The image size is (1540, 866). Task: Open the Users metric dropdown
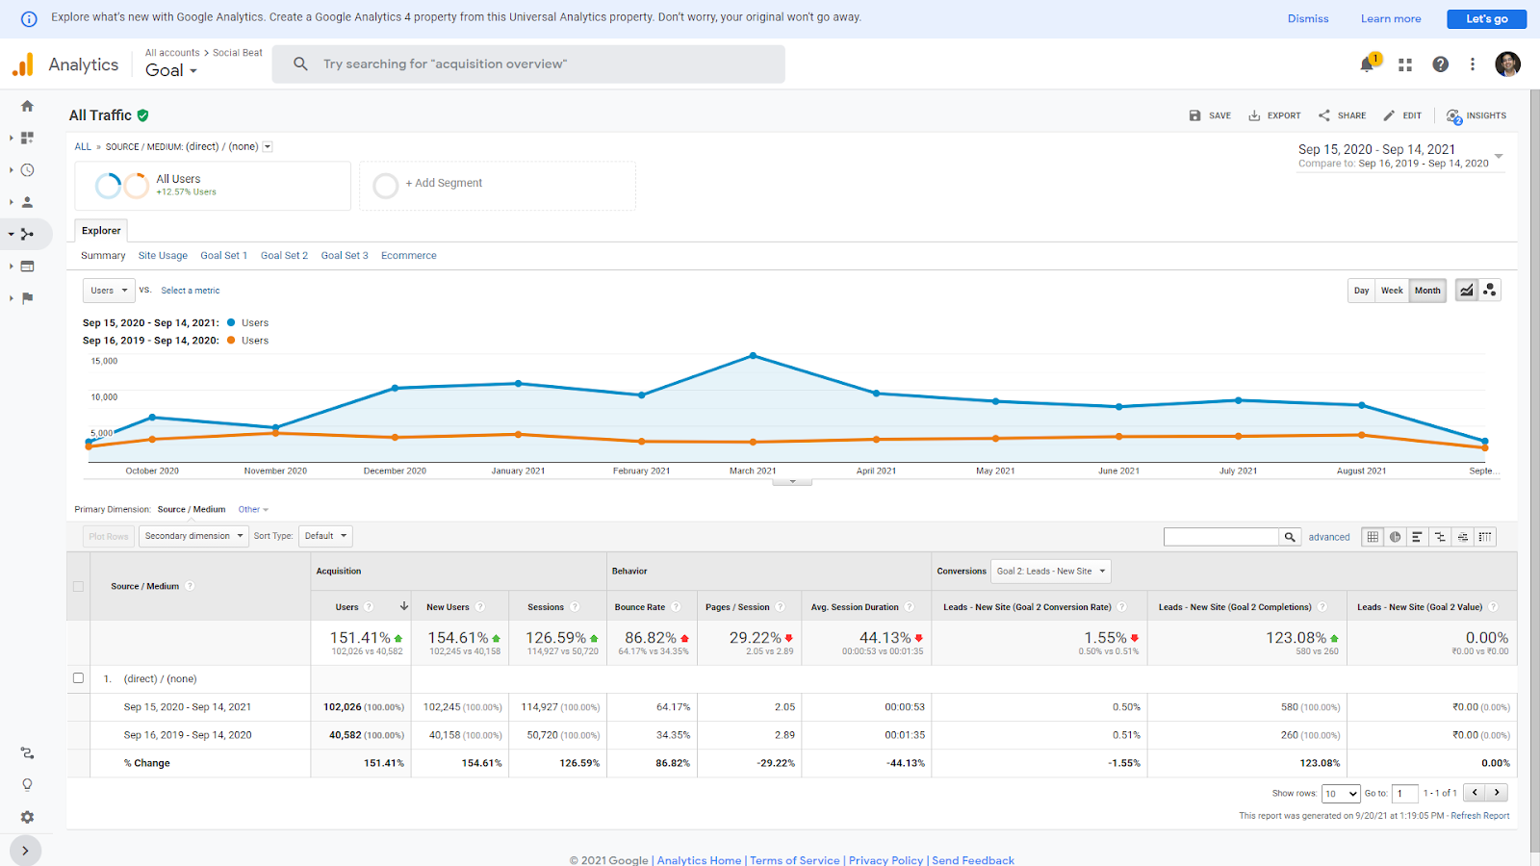tap(109, 291)
